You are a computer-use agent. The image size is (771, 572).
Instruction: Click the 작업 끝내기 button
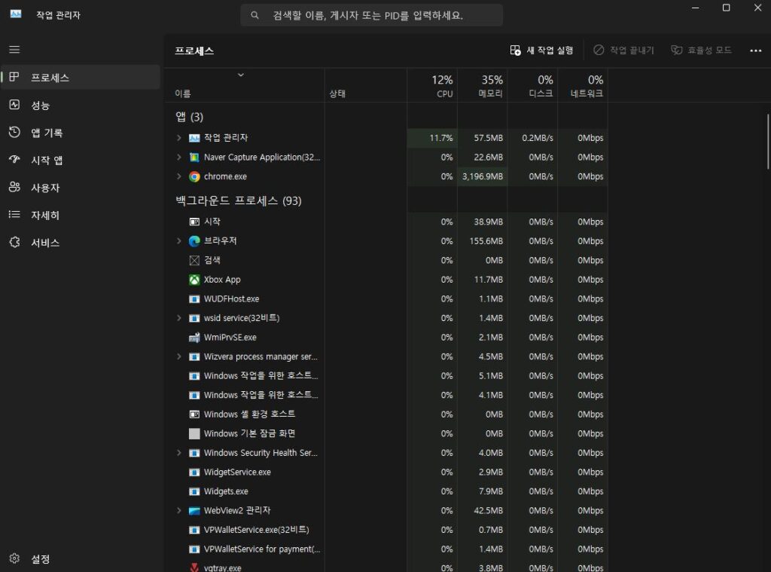click(x=623, y=50)
